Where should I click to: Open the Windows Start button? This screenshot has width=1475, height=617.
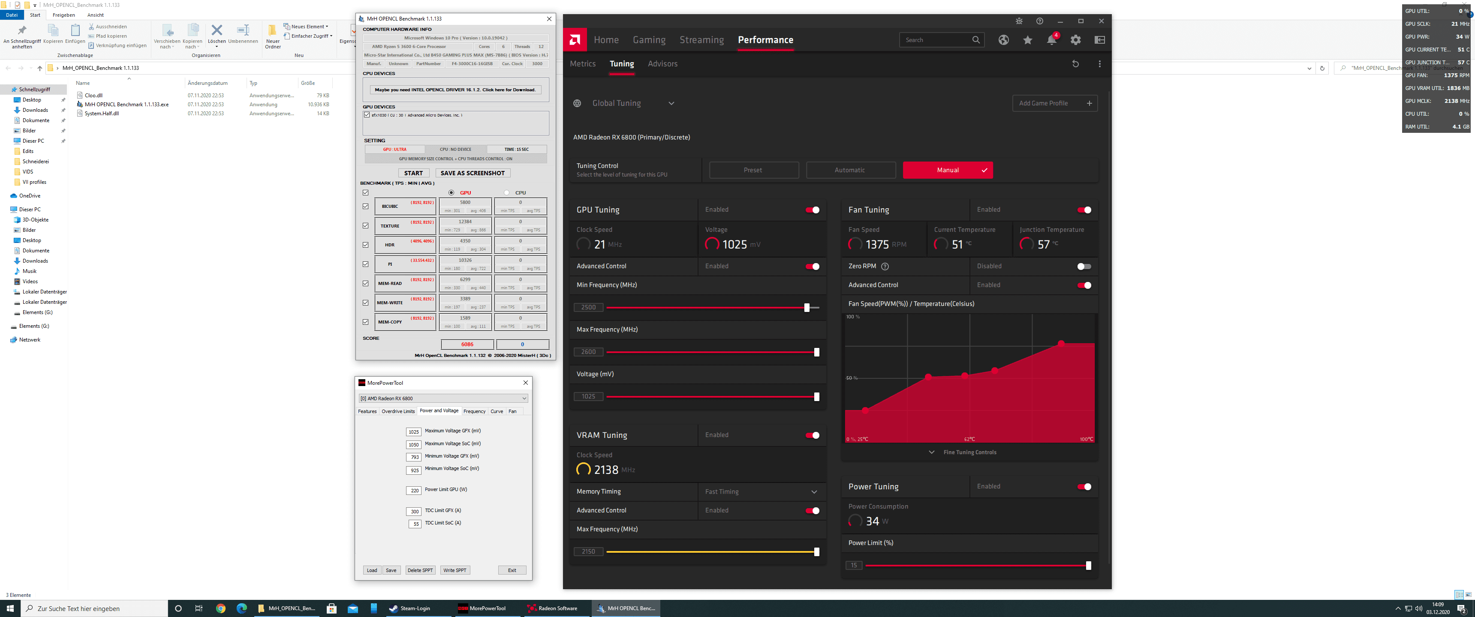click(10, 608)
